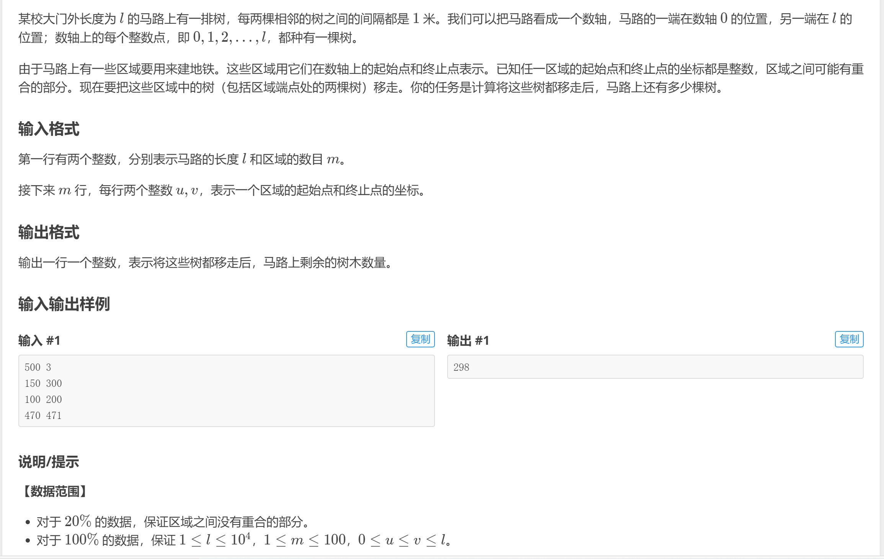Viewport: 884px width, 559px height.
Task: Click the 输入格式 heading
Action: (49, 129)
